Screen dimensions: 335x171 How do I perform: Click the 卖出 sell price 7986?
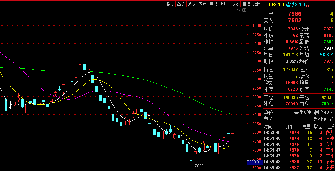[294, 14]
